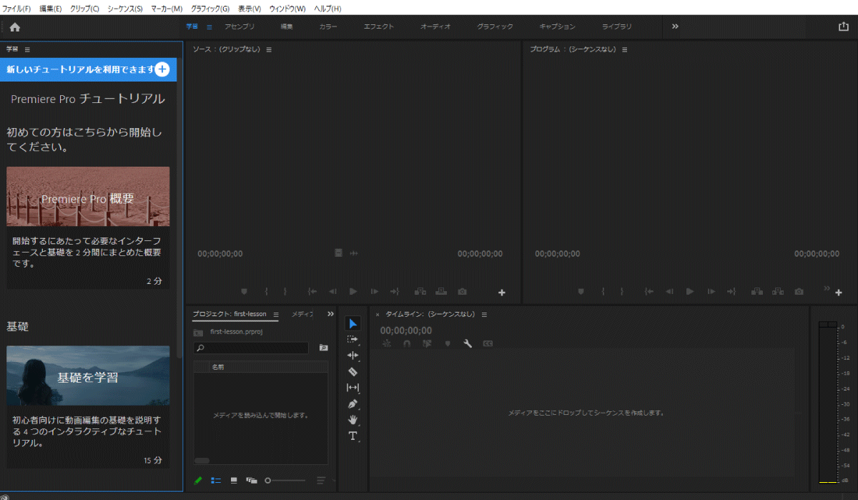Switch to エフェクト workspace tab
This screenshot has width=858, height=500.
pos(379,26)
